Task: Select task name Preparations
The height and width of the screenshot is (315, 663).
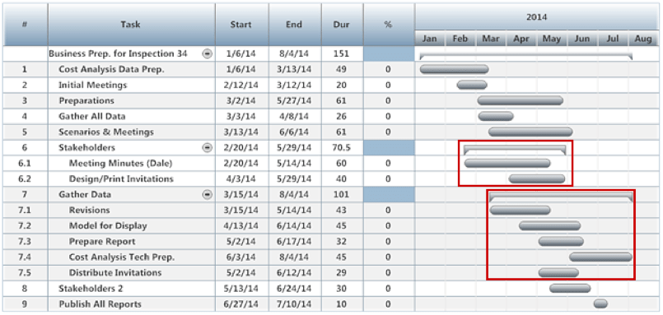Action: coord(86,100)
